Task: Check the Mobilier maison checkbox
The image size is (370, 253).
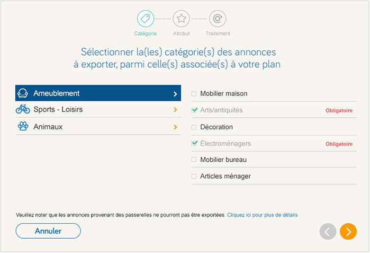Action: tap(194, 94)
